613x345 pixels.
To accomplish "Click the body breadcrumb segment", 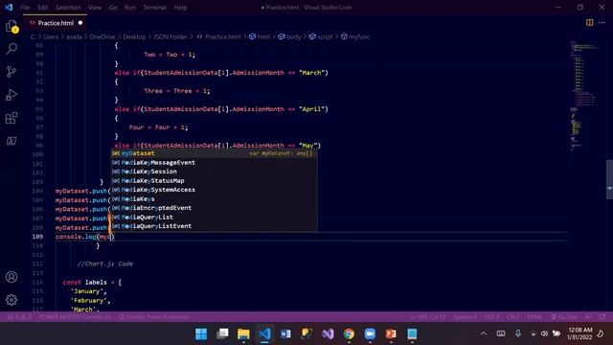I will [294, 36].
